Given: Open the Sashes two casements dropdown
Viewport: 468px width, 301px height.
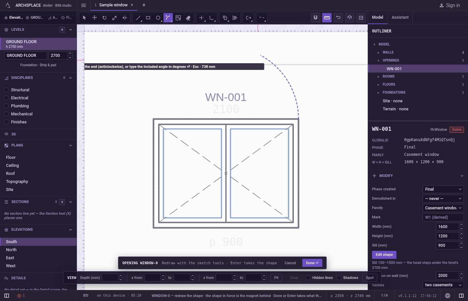Looking at the screenshot, I should pos(443,285).
